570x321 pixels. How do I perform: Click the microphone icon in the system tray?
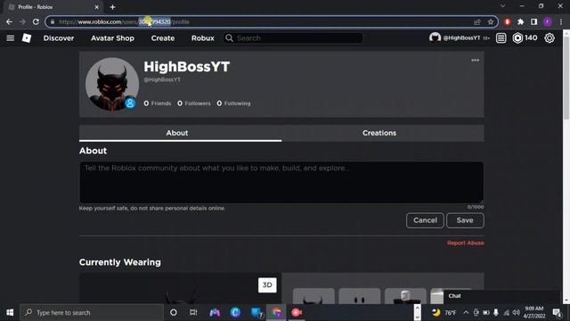[496, 312]
